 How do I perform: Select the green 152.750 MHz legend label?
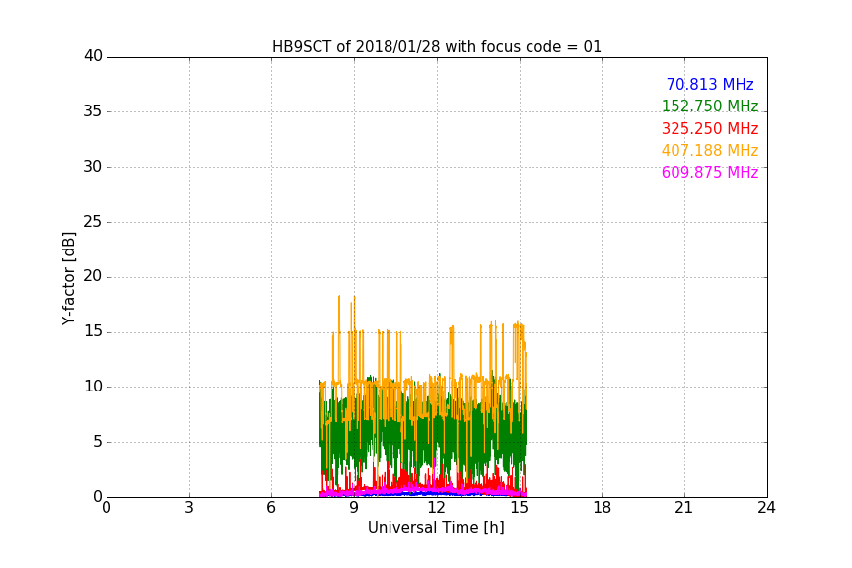coord(710,106)
